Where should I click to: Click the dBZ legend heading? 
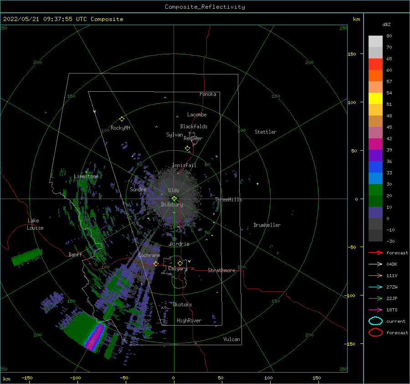coord(386,24)
